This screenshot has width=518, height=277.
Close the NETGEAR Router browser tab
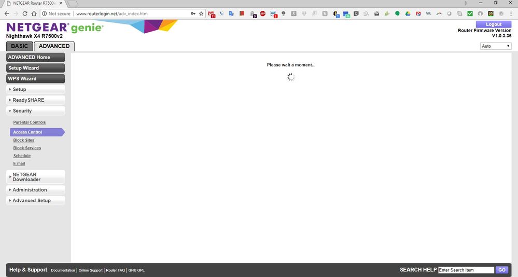tap(61, 3)
